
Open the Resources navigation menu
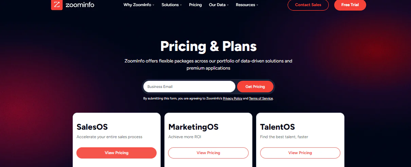click(x=247, y=5)
